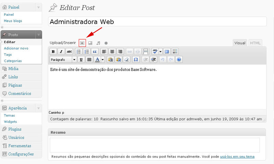Click the add audio music note icon
The height and width of the screenshot is (164, 274).
[98, 43]
